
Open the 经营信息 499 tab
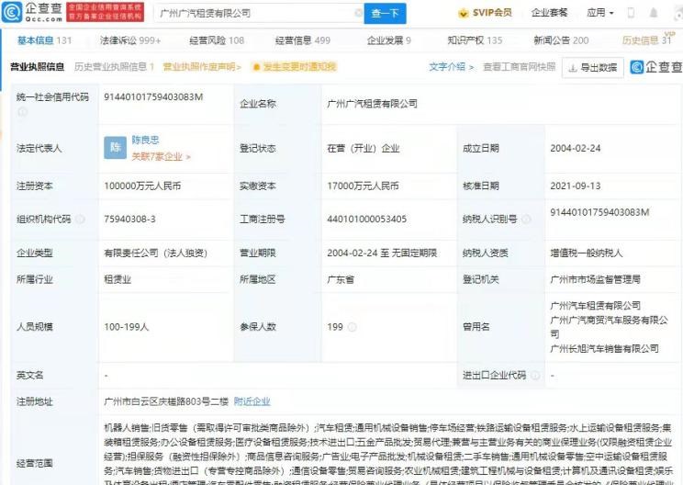[303, 40]
